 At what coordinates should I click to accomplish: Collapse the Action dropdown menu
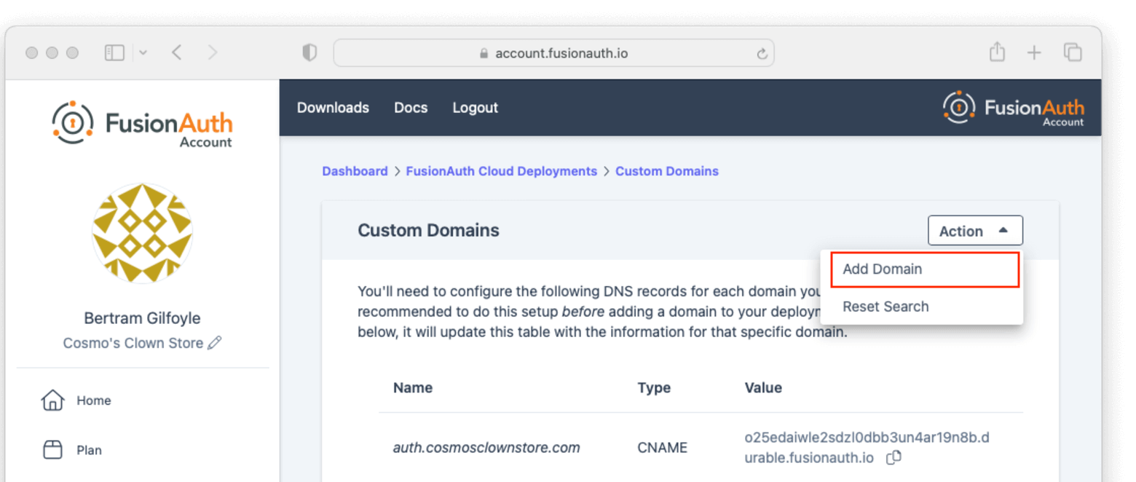click(x=974, y=230)
